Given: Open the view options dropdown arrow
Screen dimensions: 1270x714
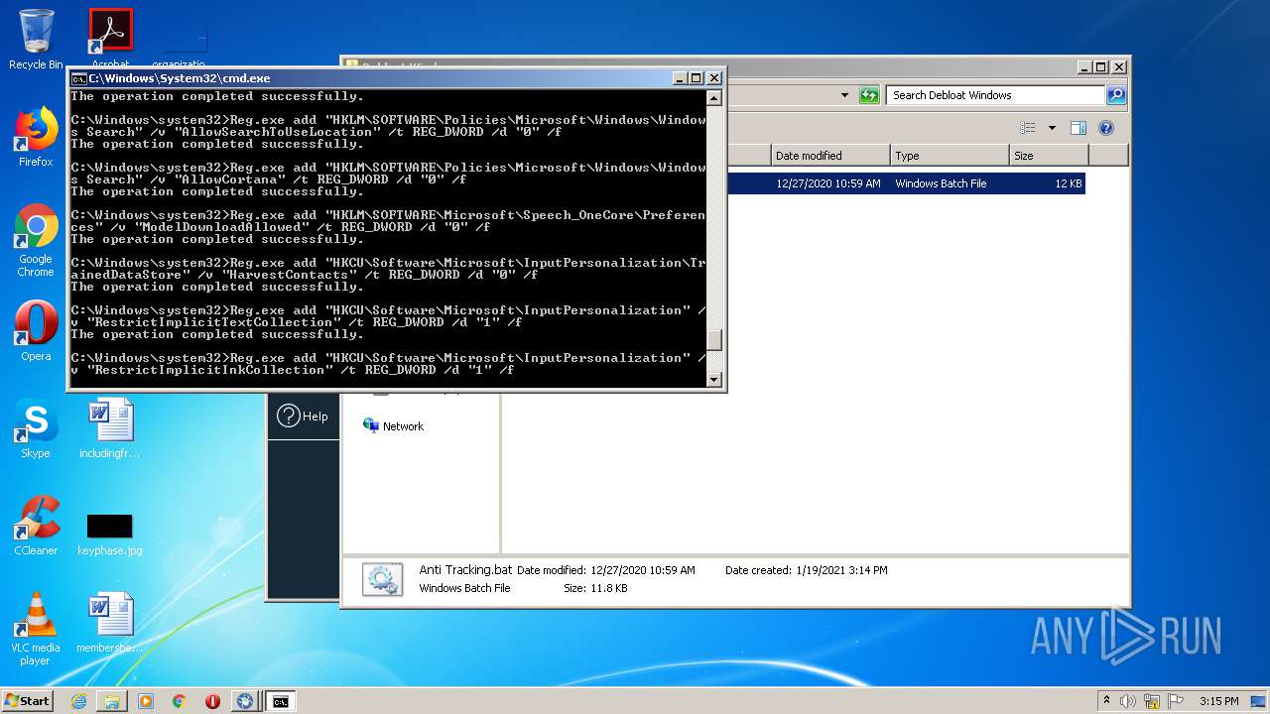Looking at the screenshot, I should click(1052, 128).
